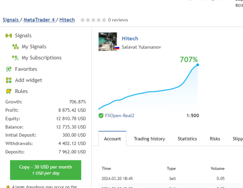Click the 0 reviews text
Screen dimensions: 243x188
[118, 20]
